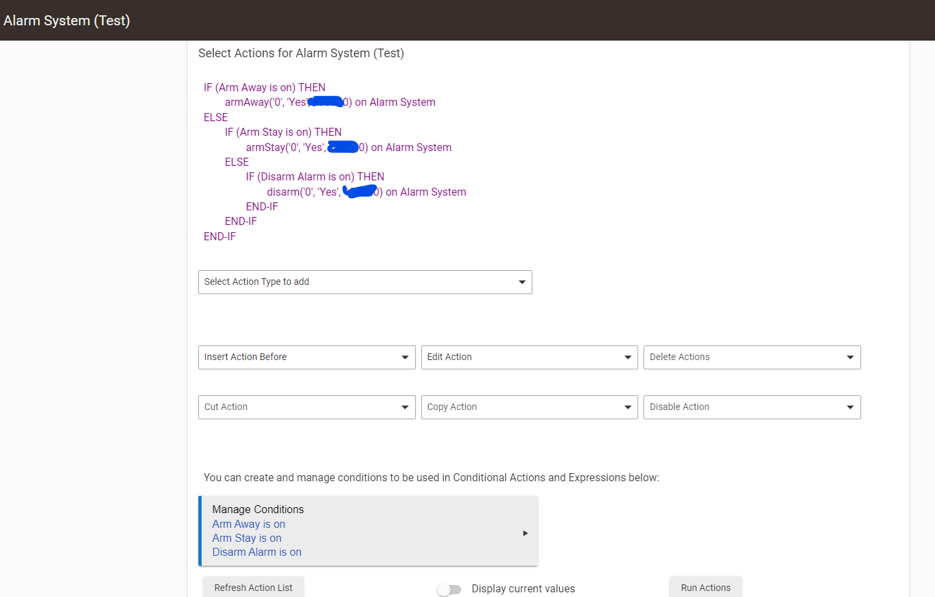Select the Arm Stay is on condition
The width and height of the screenshot is (935, 597).
point(247,538)
